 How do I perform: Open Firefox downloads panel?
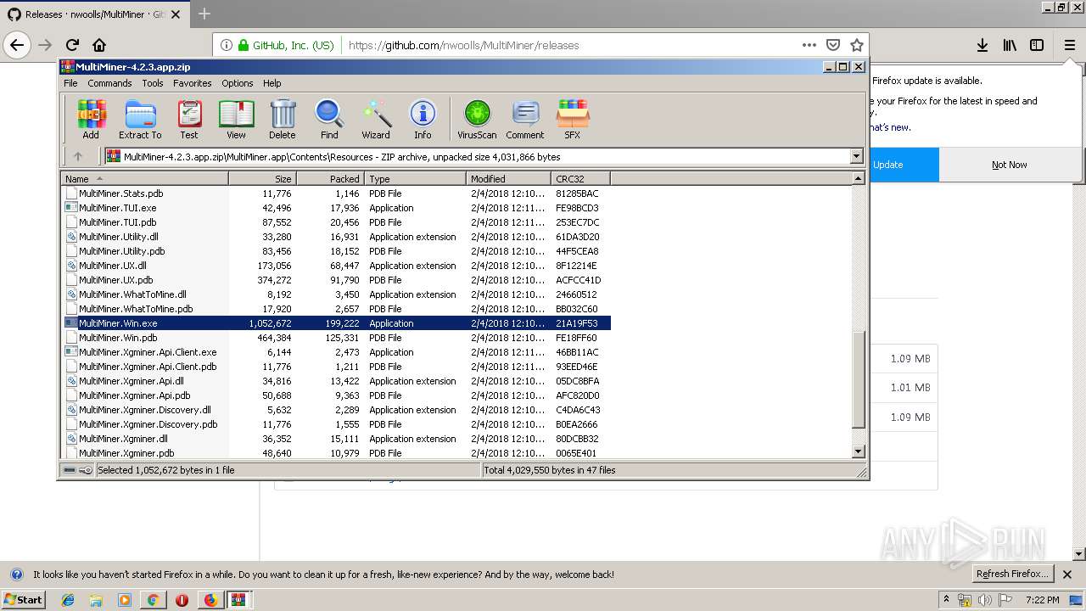(982, 45)
